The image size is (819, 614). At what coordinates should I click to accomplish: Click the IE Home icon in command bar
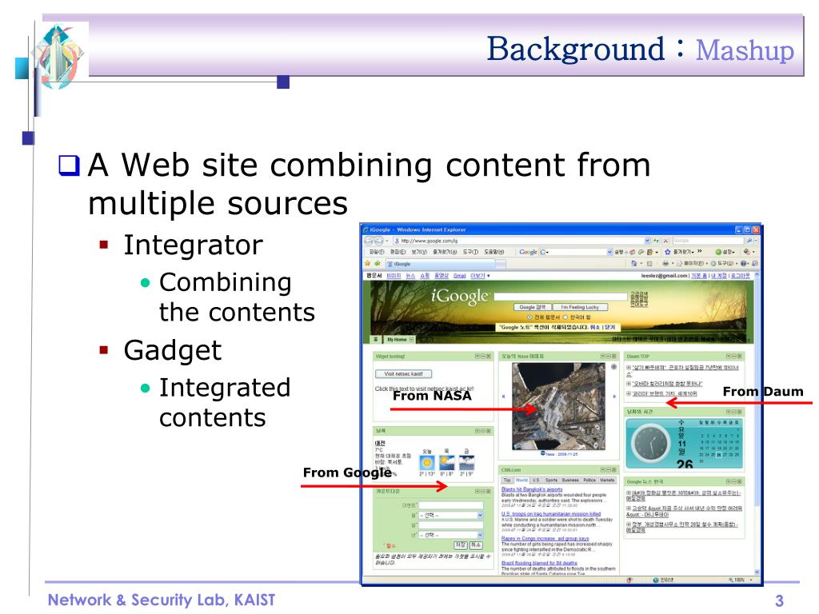[x=634, y=264]
